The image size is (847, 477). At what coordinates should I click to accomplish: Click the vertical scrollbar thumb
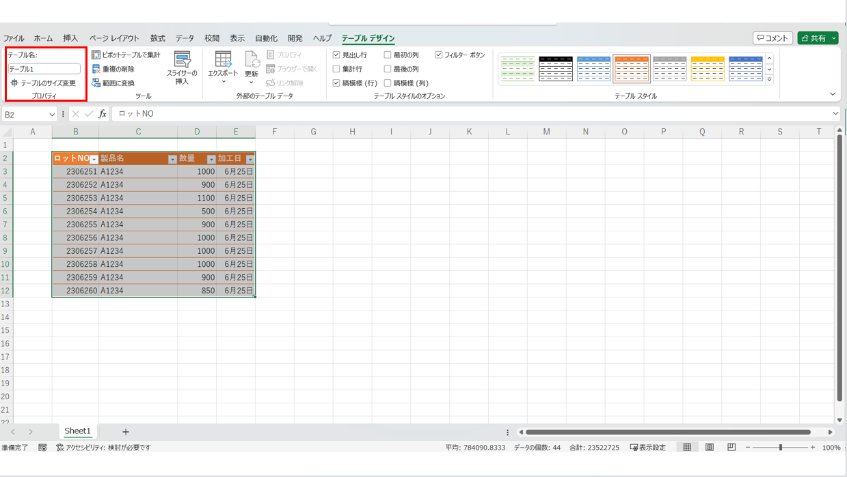click(839, 268)
